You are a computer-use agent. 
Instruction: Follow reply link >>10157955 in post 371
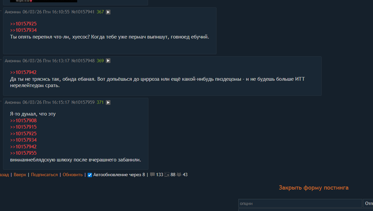[x=23, y=153]
